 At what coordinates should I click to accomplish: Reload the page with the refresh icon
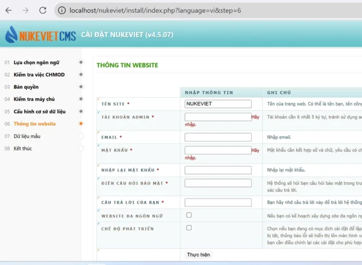coord(43,10)
